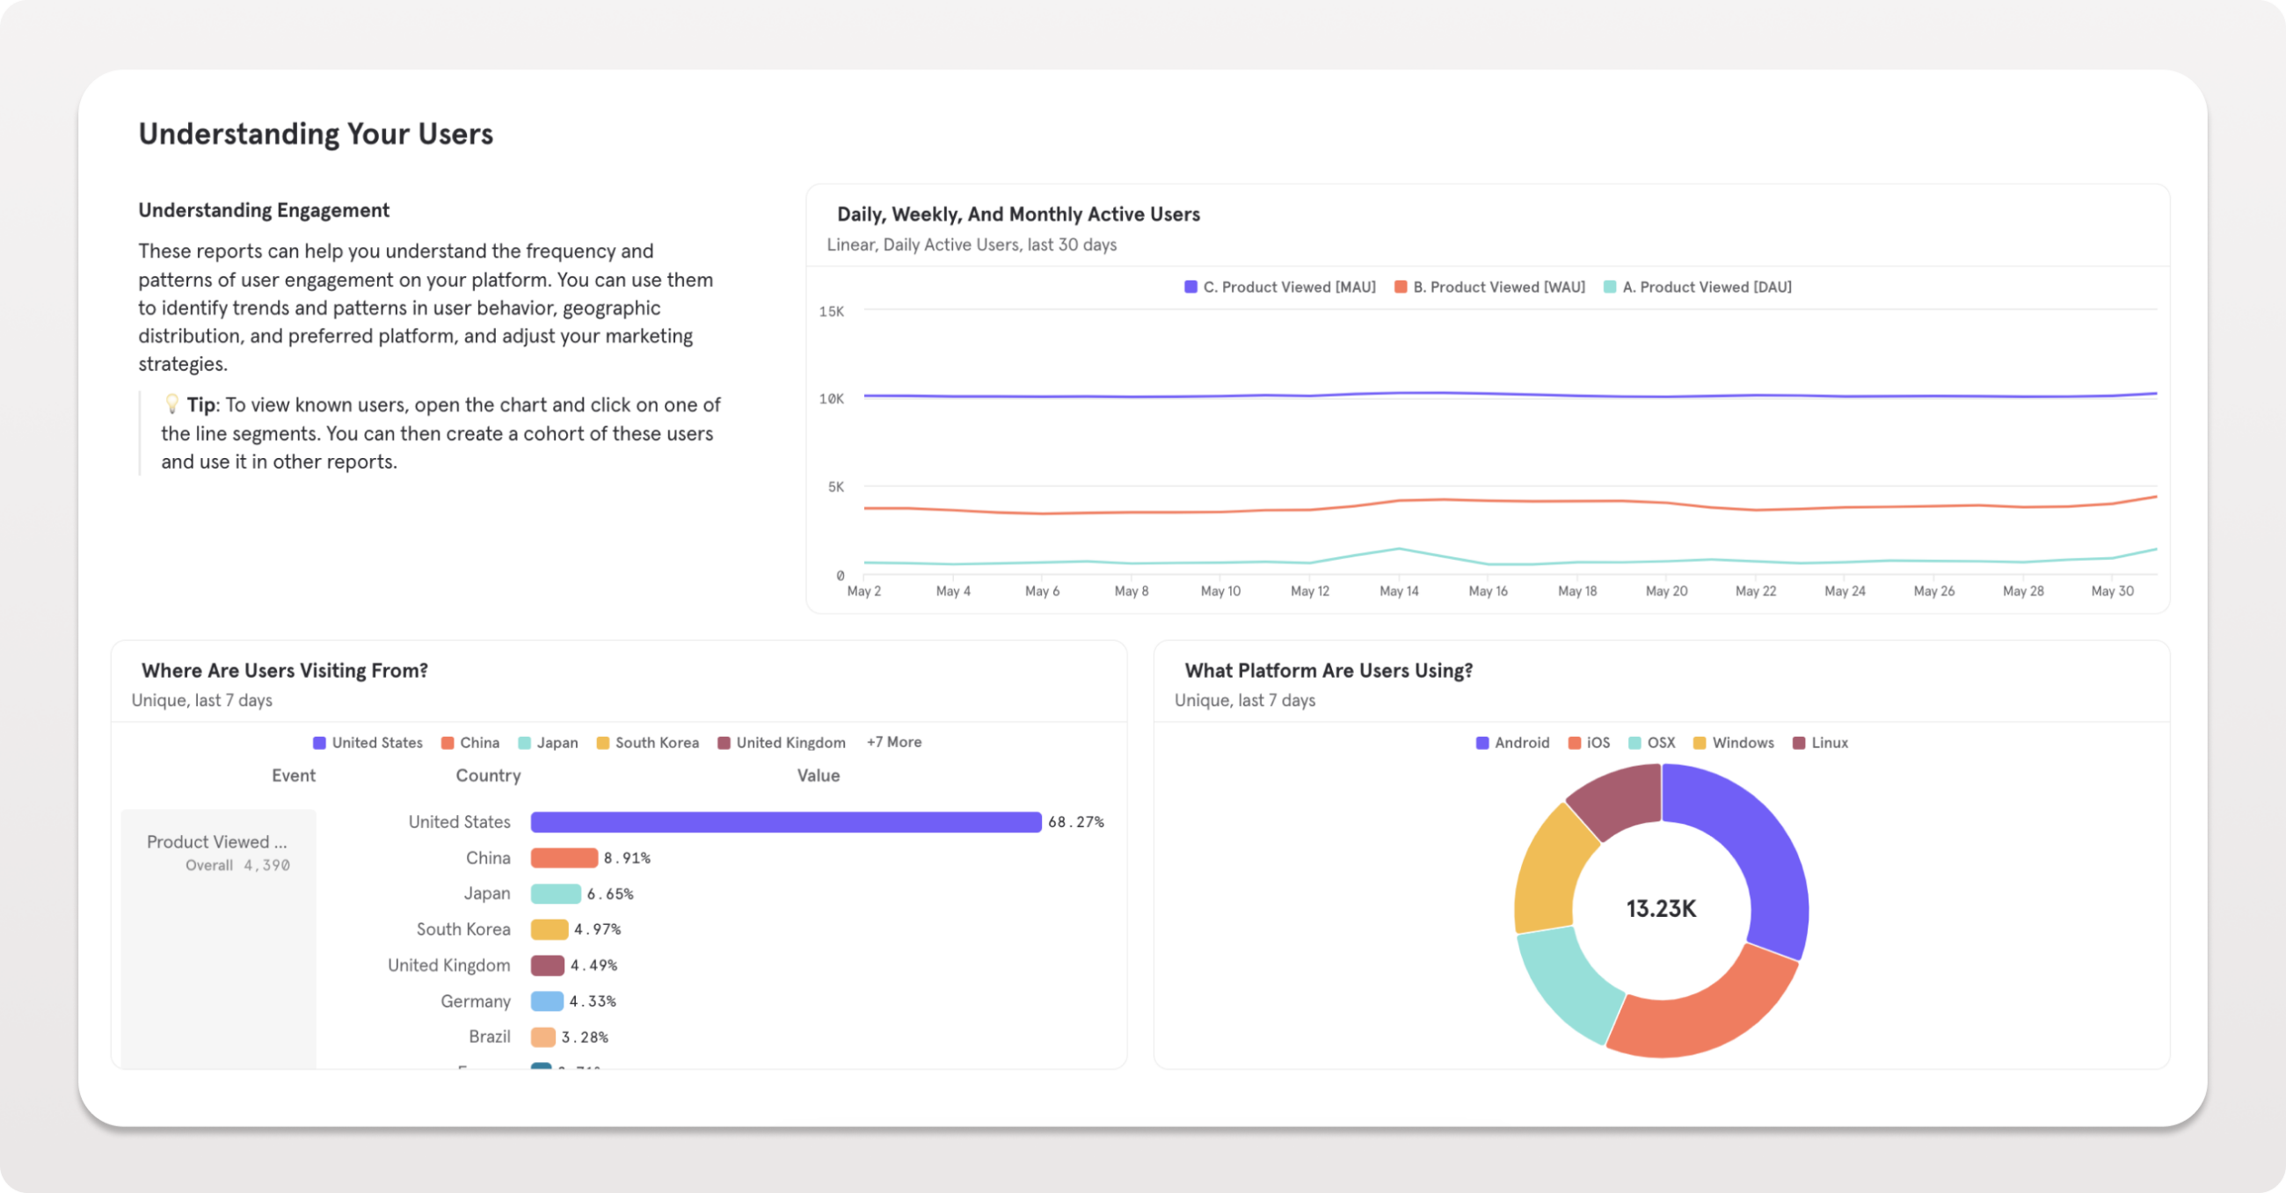This screenshot has width=2286, height=1193.
Task: Click the Japan bar at 6.65%
Action: [556, 894]
